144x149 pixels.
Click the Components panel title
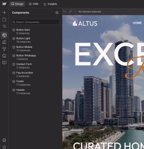pyautogui.click(x=21, y=13)
